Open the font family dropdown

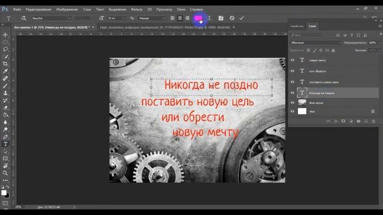point(69,19)
